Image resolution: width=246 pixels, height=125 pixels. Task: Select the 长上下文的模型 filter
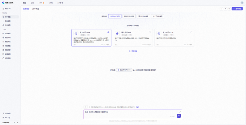point(158,16)
